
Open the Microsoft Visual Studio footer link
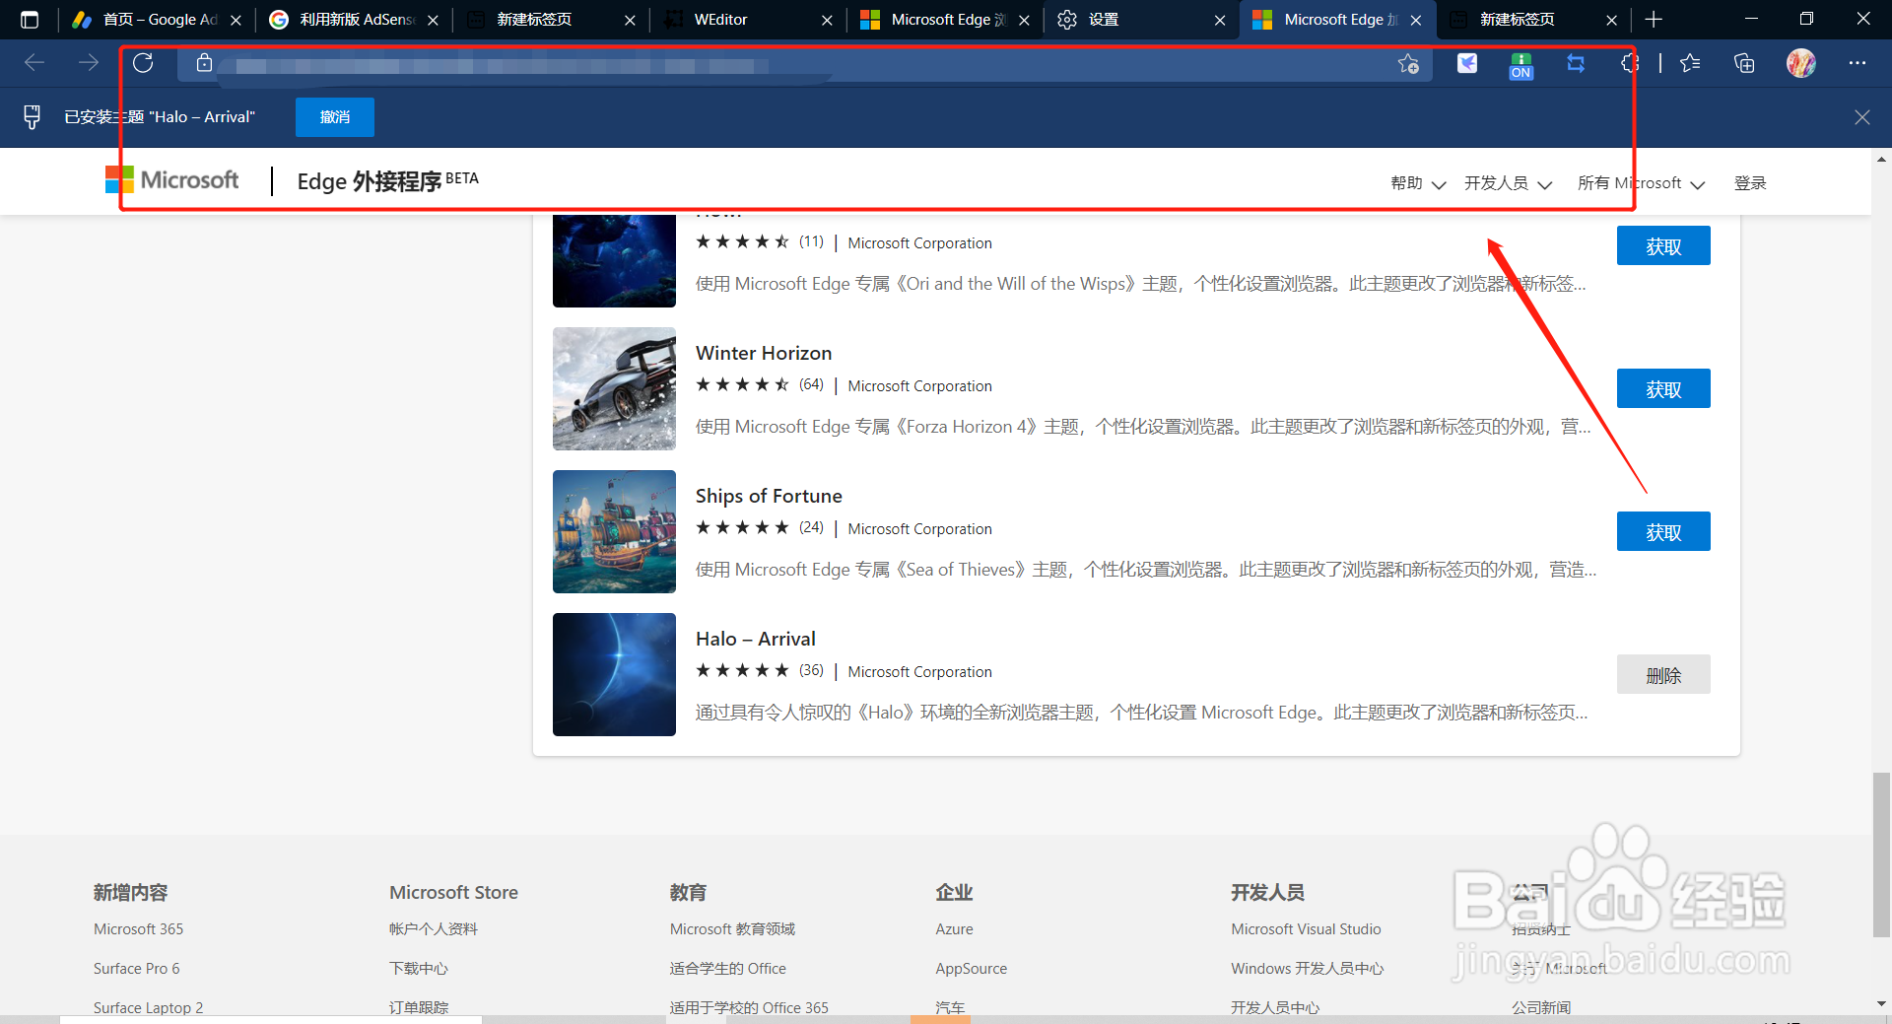(1306, 929)
